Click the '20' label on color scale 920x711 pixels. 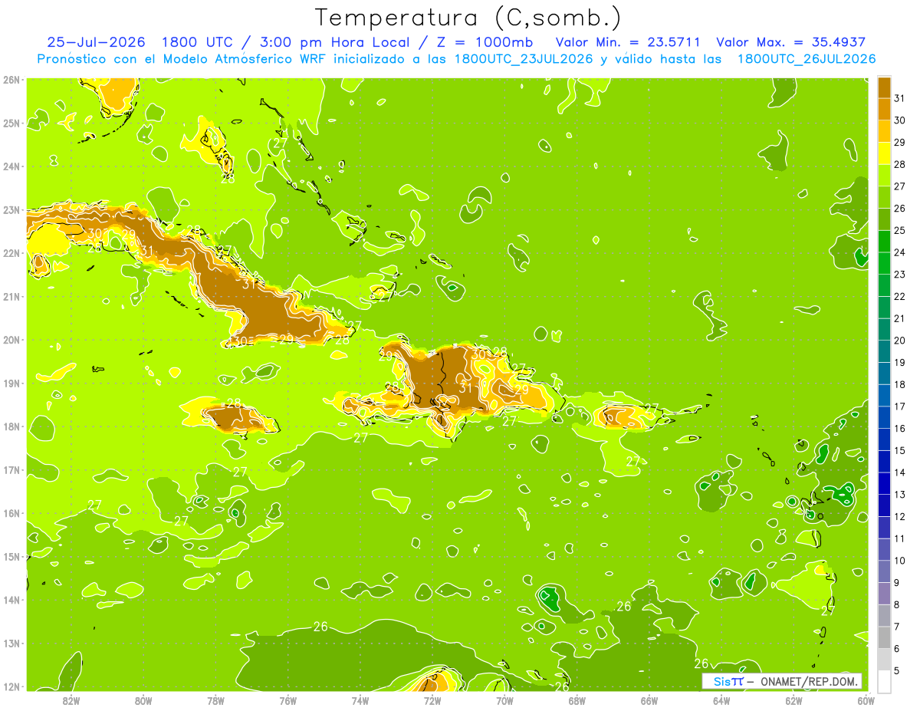click(x=900, y=341)
